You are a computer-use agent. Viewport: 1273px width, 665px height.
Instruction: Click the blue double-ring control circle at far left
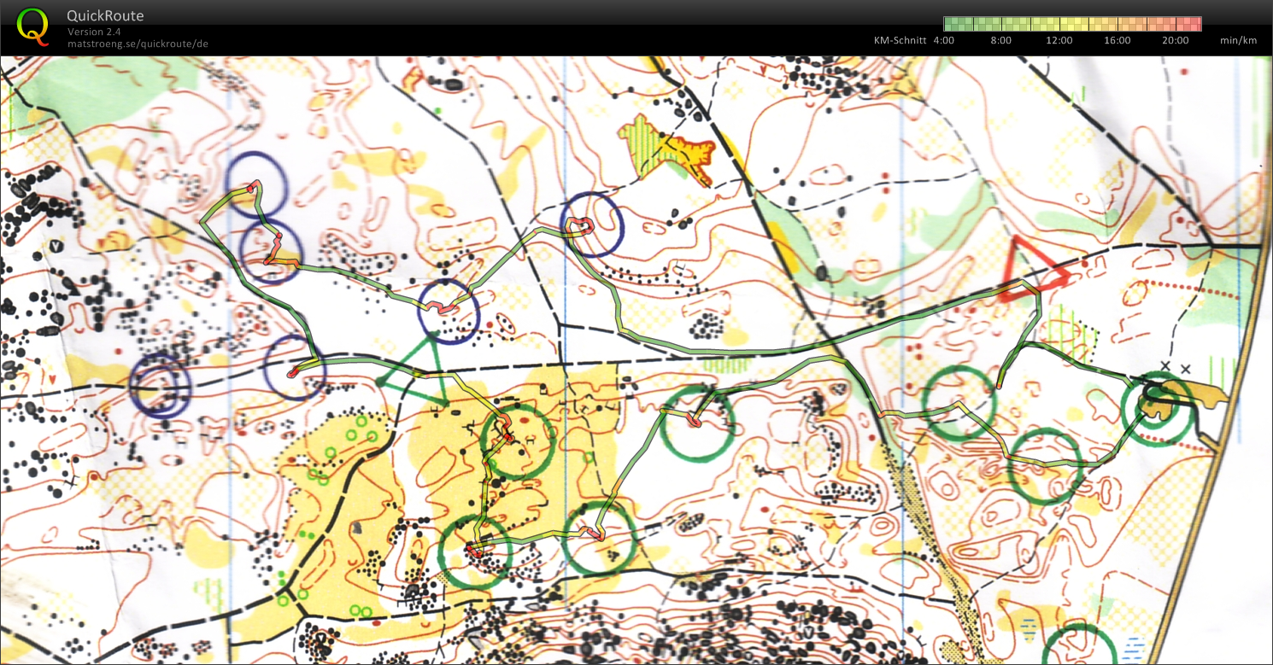[161, 384]
